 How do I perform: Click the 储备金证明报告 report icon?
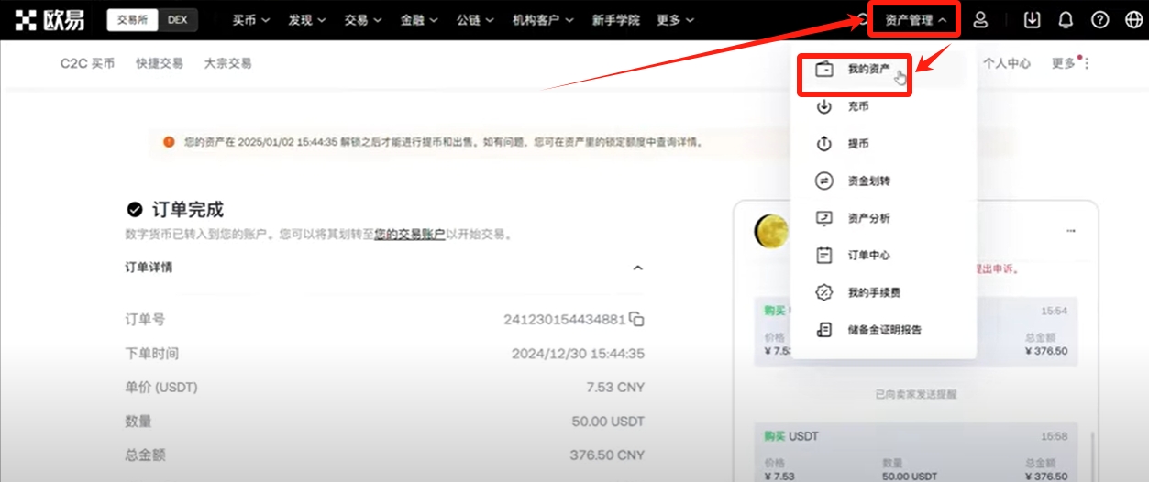pos(824,330)
